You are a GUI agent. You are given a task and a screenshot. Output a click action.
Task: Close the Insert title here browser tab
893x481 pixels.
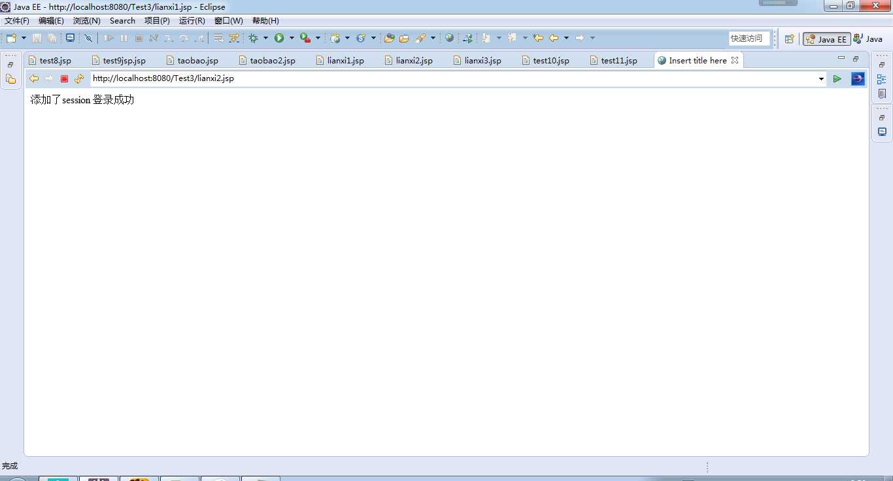pos(735,60)
